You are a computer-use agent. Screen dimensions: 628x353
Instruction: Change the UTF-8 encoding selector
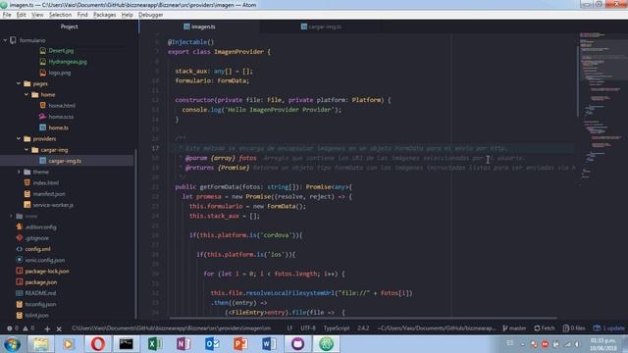308,328
